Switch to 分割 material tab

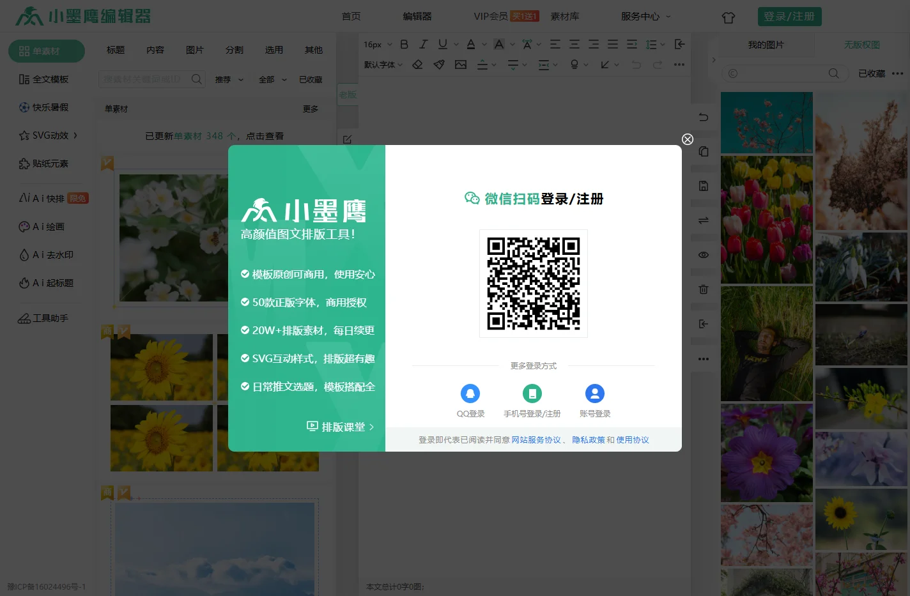(235, 50)
